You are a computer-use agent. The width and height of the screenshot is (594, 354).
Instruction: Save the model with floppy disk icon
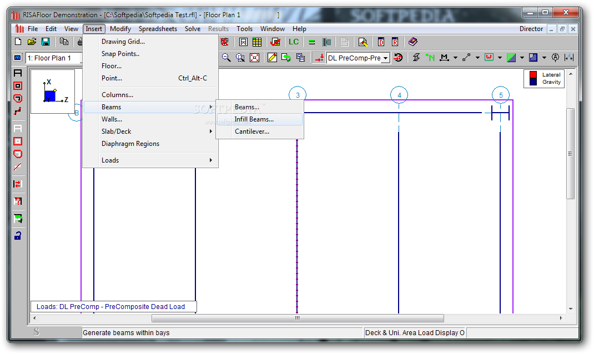(46, 42)
